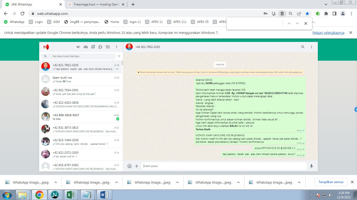Screen dimensions: 357x200
Task: Open the APEX 111 bookmark
Action: point(177,22)
